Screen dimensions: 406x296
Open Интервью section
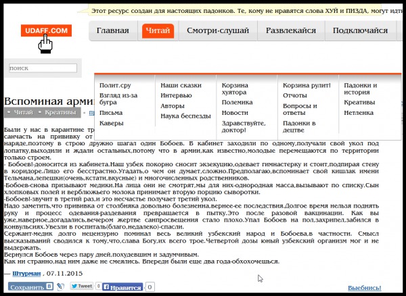[x=176, y=95]
